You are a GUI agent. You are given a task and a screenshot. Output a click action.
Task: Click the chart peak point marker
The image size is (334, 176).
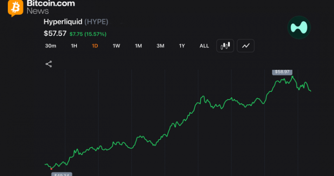292,76
